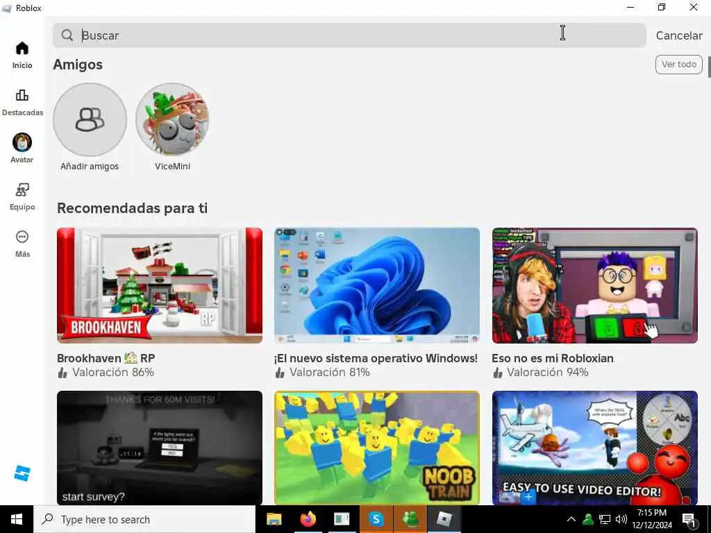Click the magnifier icon in search bar
Viewport: 711px width, 533px height.
tap(67, 35)
